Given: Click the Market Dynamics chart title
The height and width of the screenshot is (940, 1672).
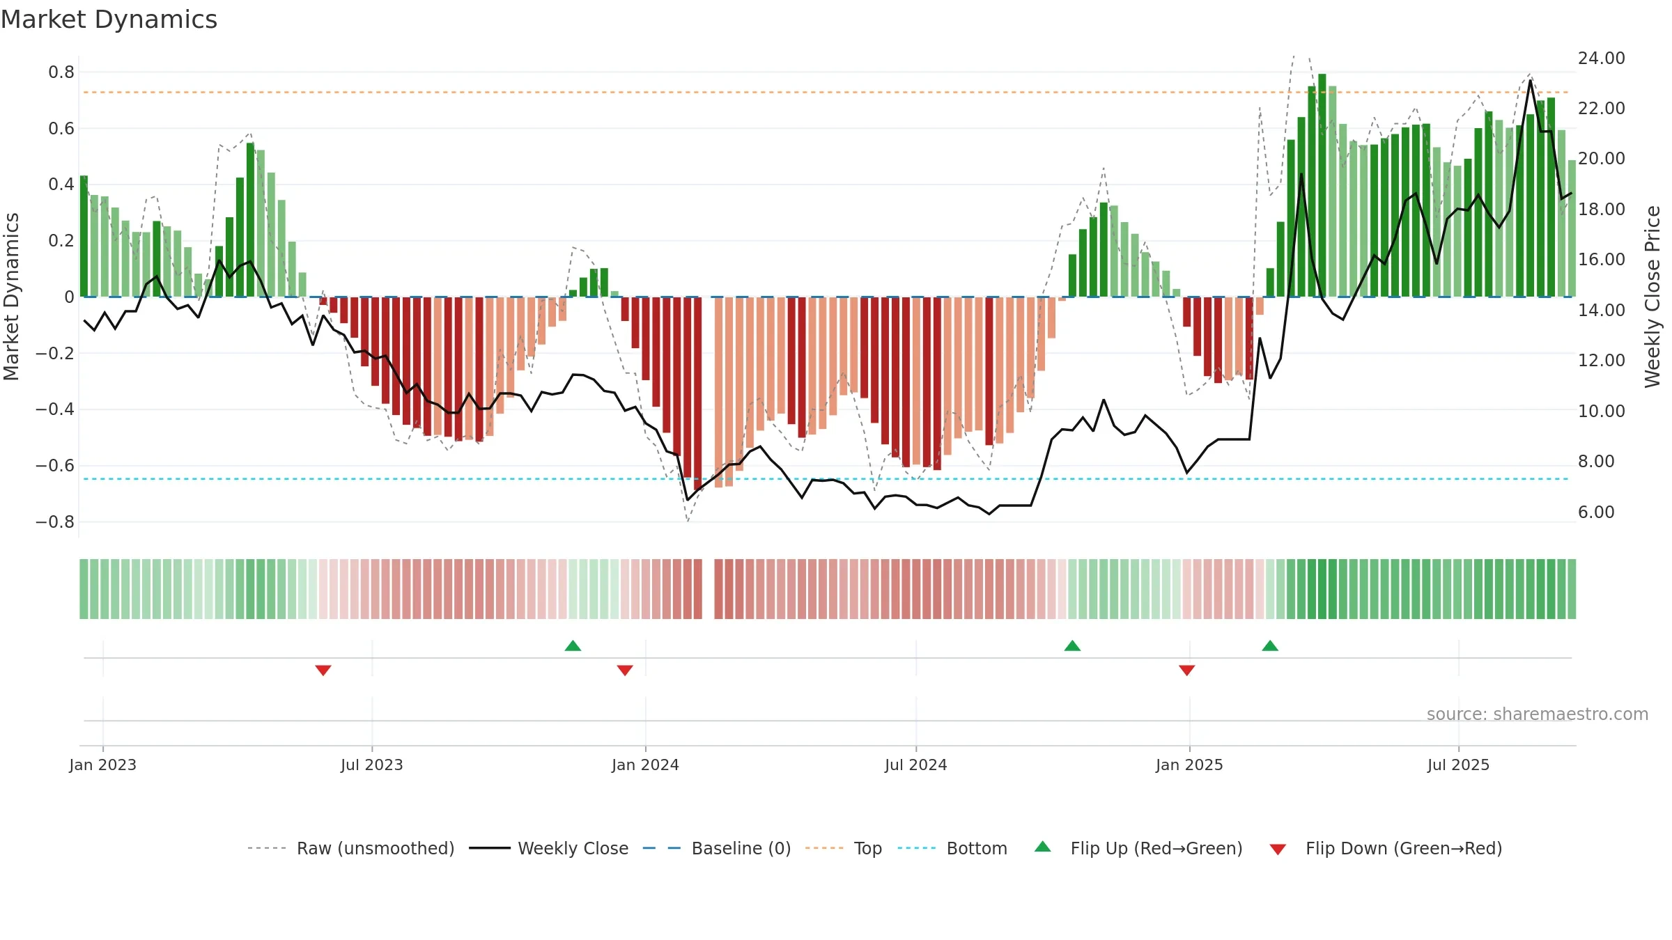Looking at the screenshot, I should [109, 19].
